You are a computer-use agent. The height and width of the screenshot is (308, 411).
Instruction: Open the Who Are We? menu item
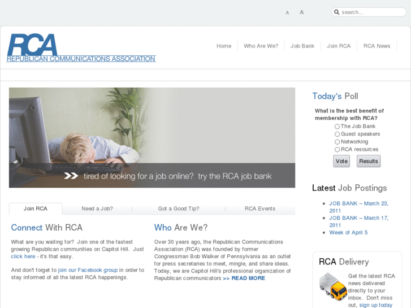click(261, 46)
